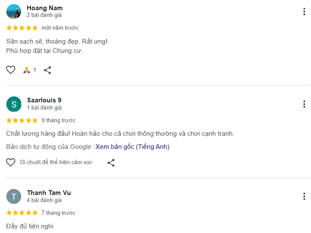Image resolution: width=311 pixels, height=233 pixels.
Task: Open the Saarlouis 9 reviewer name link
Action: pyautogui.click(x=44, y=100)
